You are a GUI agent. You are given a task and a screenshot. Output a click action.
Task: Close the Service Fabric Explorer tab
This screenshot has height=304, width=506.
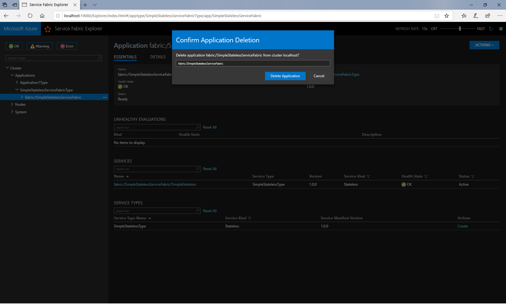(75, 5)
